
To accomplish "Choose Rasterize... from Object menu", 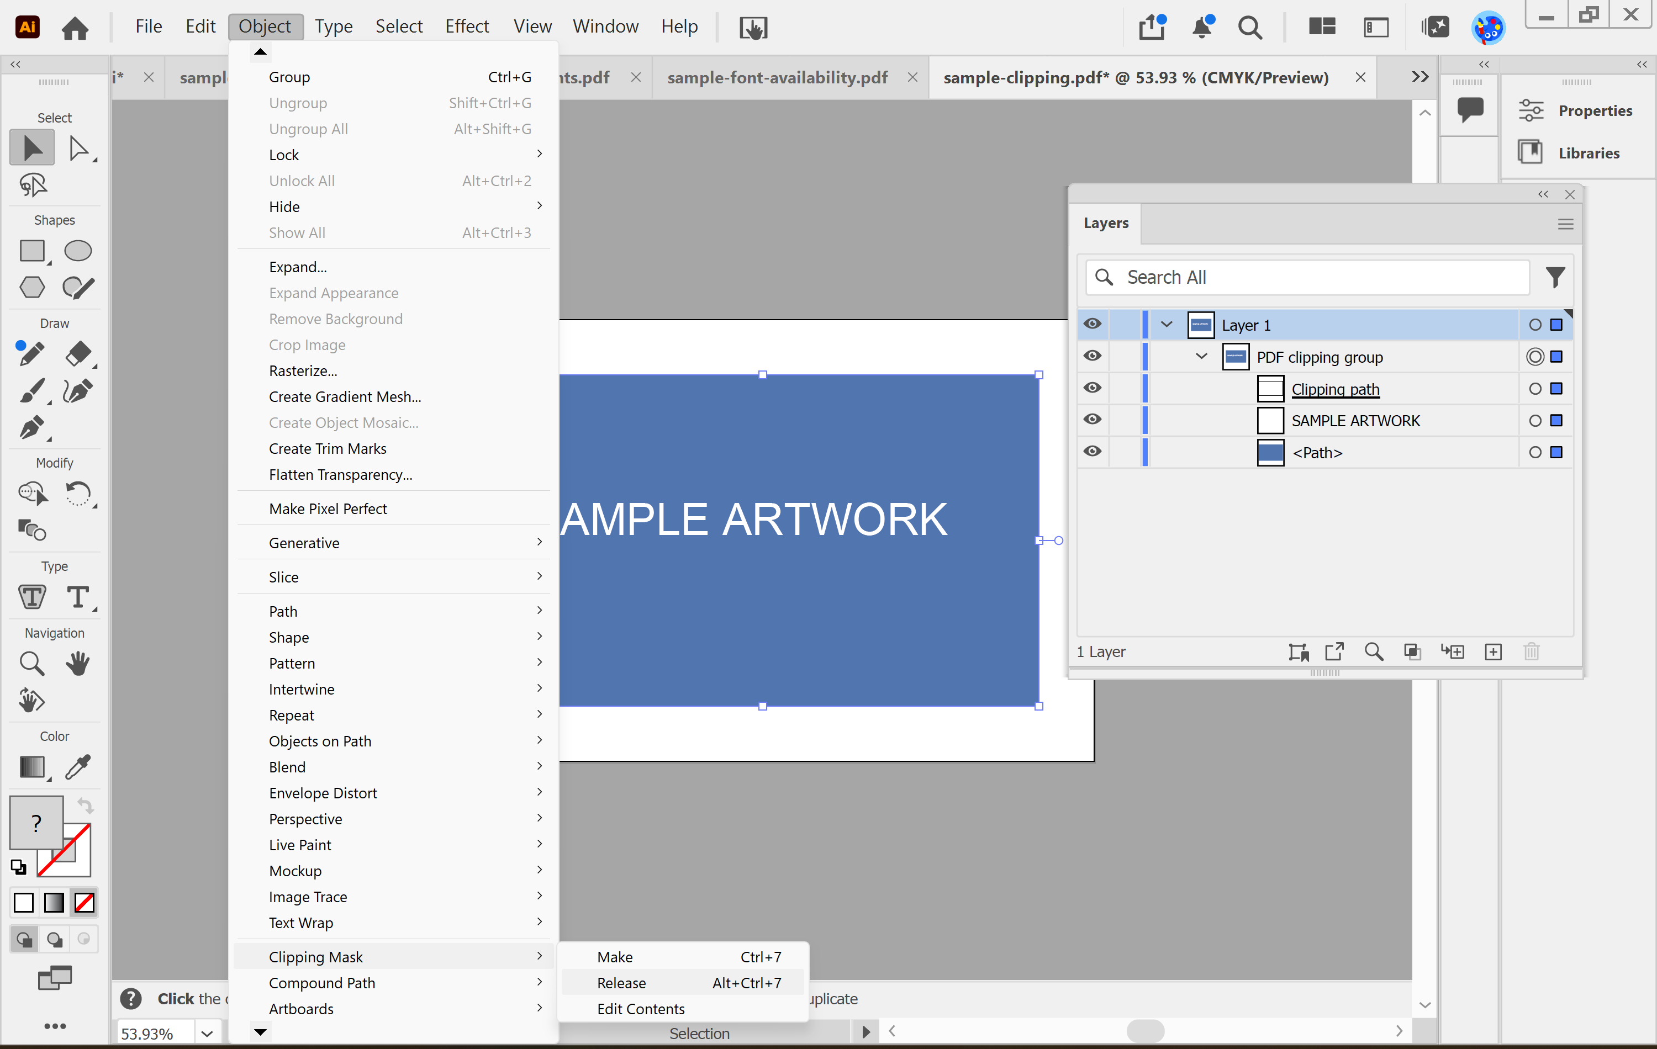I will click(x=394, y=371).
